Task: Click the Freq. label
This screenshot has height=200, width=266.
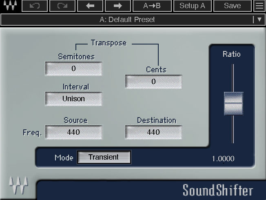Action: click(32, 133)
